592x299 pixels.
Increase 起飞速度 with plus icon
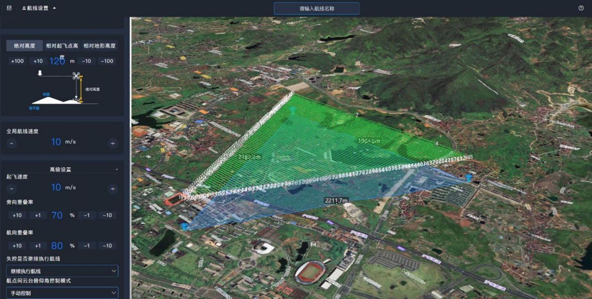(x=112, y=189)
